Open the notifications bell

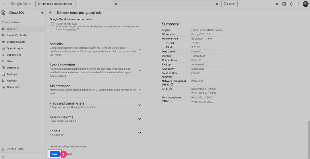(x=291, y=4)
